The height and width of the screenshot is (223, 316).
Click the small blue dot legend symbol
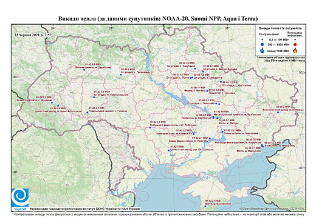click(x=263, y=40)
